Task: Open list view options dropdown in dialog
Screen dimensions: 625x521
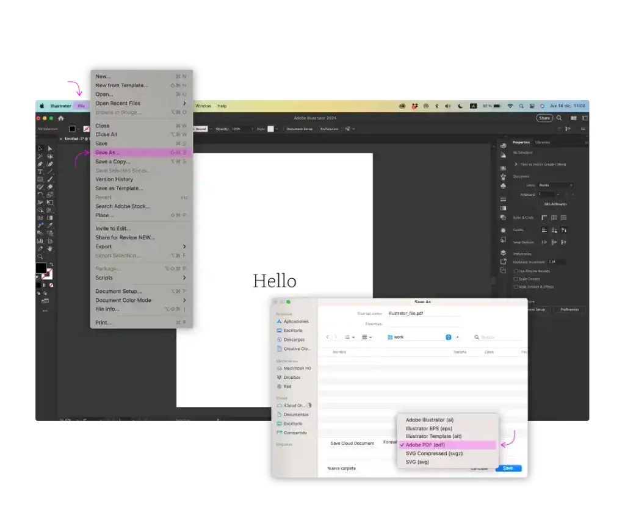Action: coord(350,337)
